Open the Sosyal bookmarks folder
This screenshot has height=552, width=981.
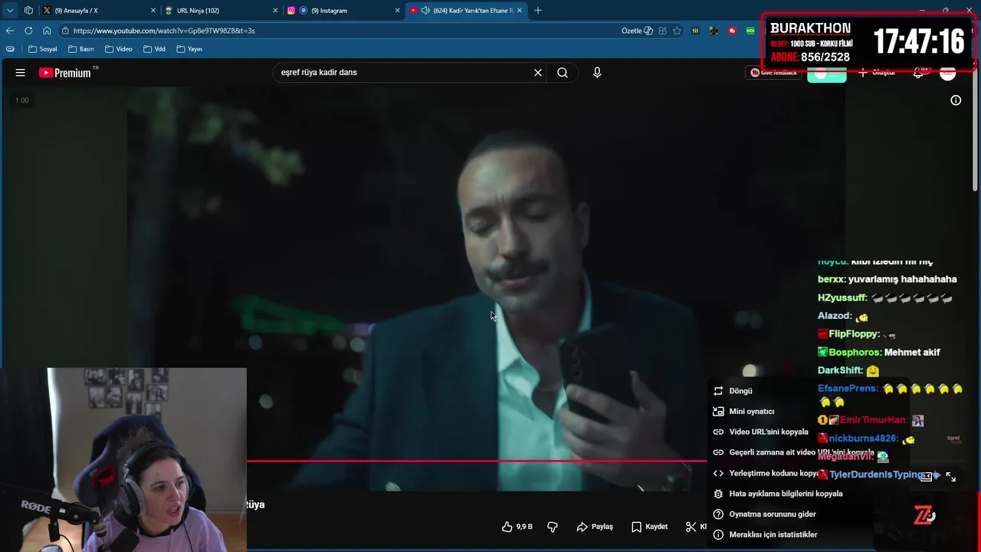(x=43, y=49)
